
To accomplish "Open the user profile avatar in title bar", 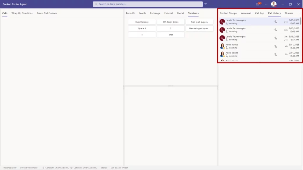I will tap(274, 4).
